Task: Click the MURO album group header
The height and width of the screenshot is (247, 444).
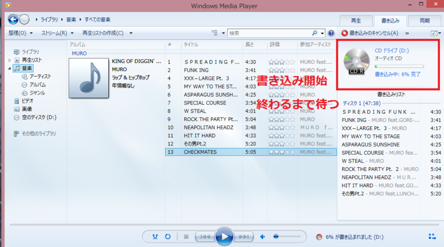Action: [79, 53]
